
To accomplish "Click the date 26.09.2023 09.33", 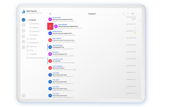I will [x=131, y=38].
